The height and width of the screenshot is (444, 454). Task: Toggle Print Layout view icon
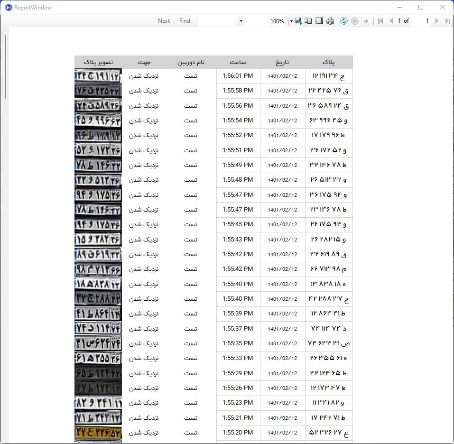pyautogui.click(x=319, y=21)
